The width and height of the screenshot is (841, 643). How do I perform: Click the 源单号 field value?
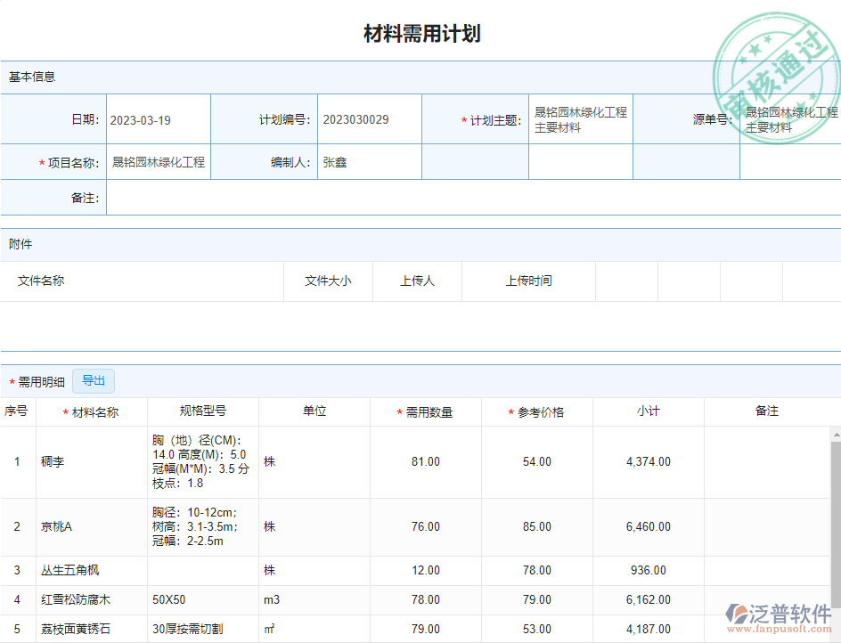[790, 120]
